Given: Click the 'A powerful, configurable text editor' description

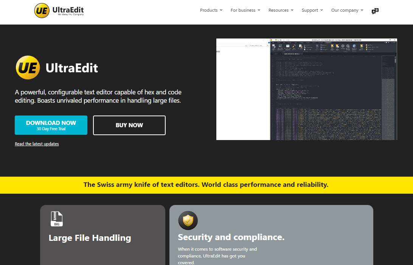Looking at the screenshot, I should coord(98,96).
